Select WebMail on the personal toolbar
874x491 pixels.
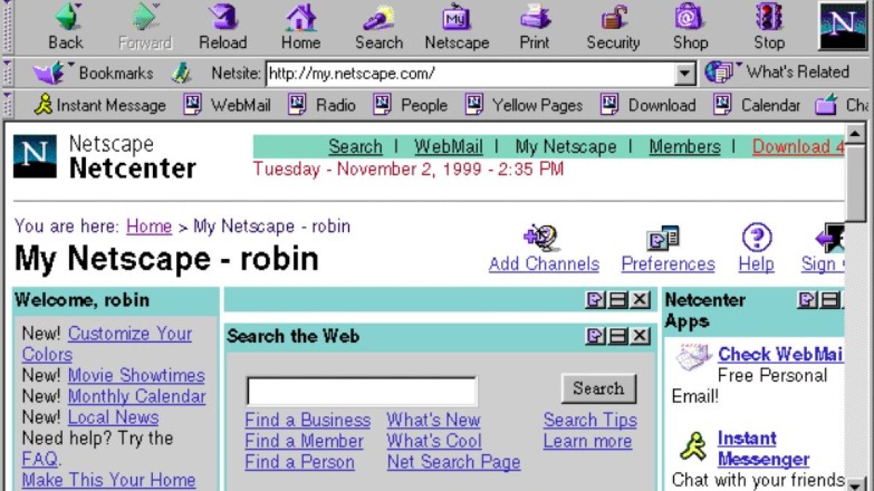point(240,105)
